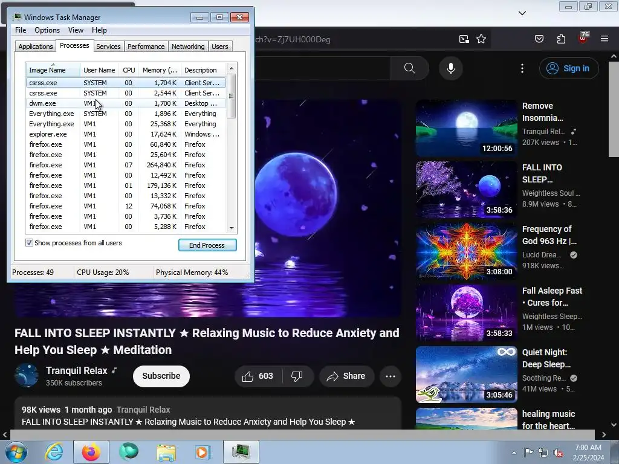The height and width of the screenshot is (464, 619).
Task: Switch to the Networking tab
Action: pyautogui.click(x=188, y=46)
